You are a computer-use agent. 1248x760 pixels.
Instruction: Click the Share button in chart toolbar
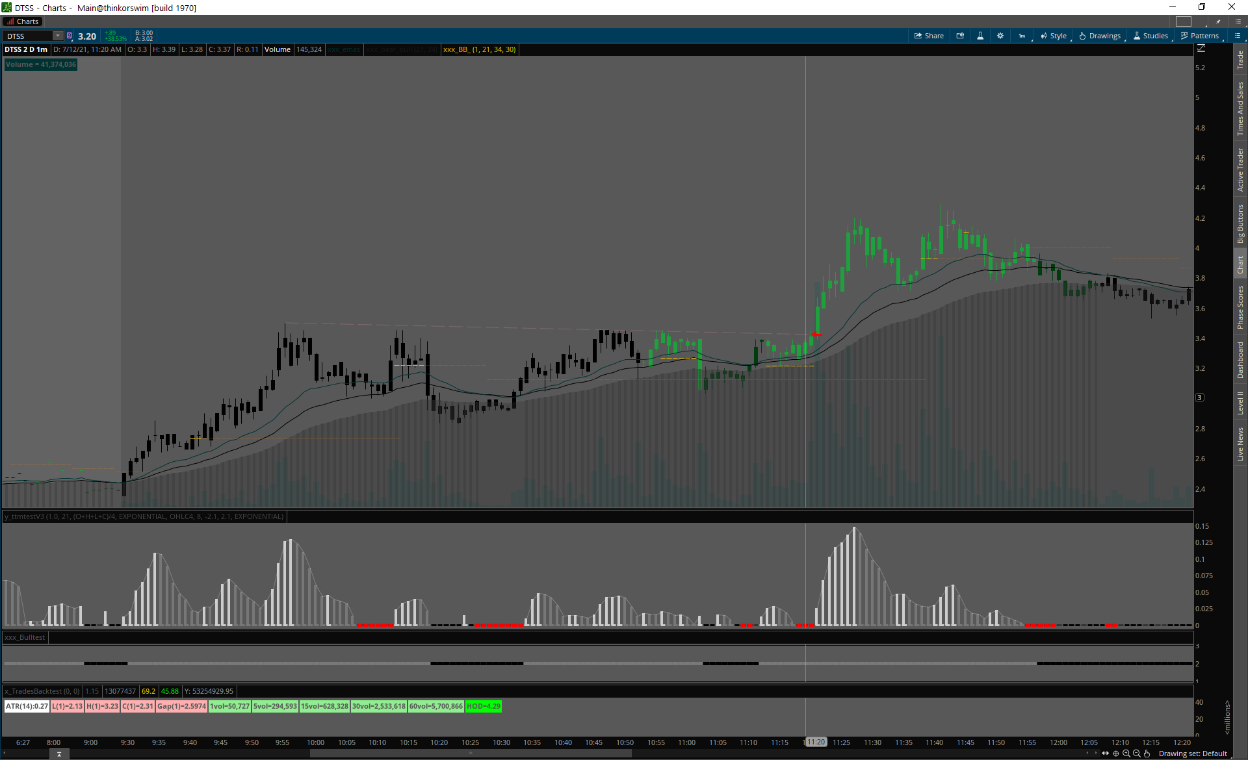929,36
